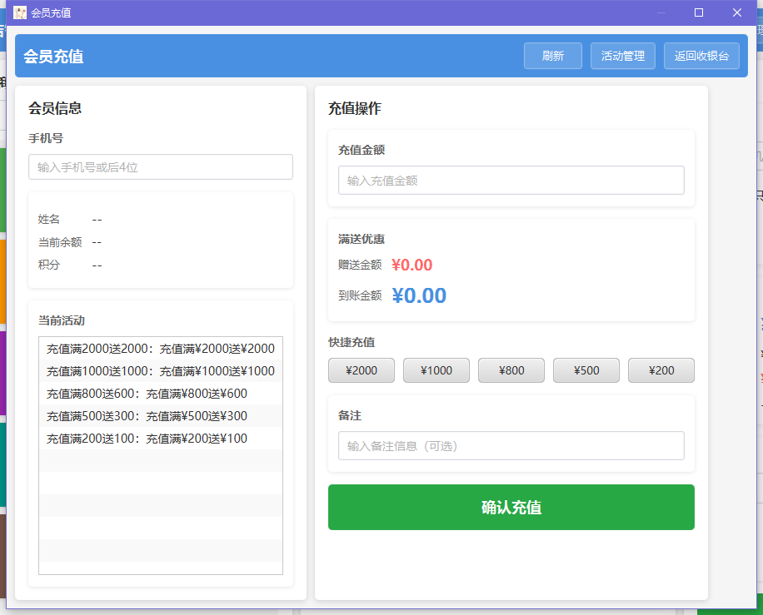
Task: Select the ¥200 quick recharge amount
Action: click(x=661, y=370)
